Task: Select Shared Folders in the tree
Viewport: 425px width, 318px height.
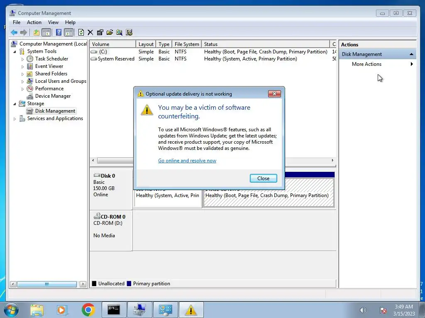Action: click(x=51, y=74)
